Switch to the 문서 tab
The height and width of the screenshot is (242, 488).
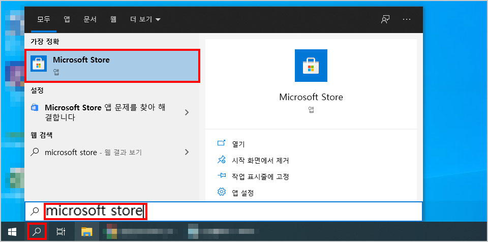pos(90,19)
